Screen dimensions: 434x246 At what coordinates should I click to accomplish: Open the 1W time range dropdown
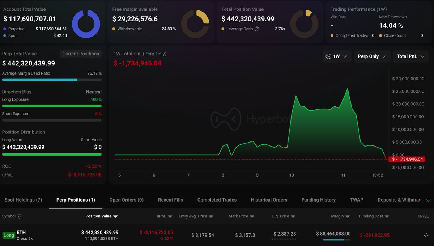(x=336, y=56)
